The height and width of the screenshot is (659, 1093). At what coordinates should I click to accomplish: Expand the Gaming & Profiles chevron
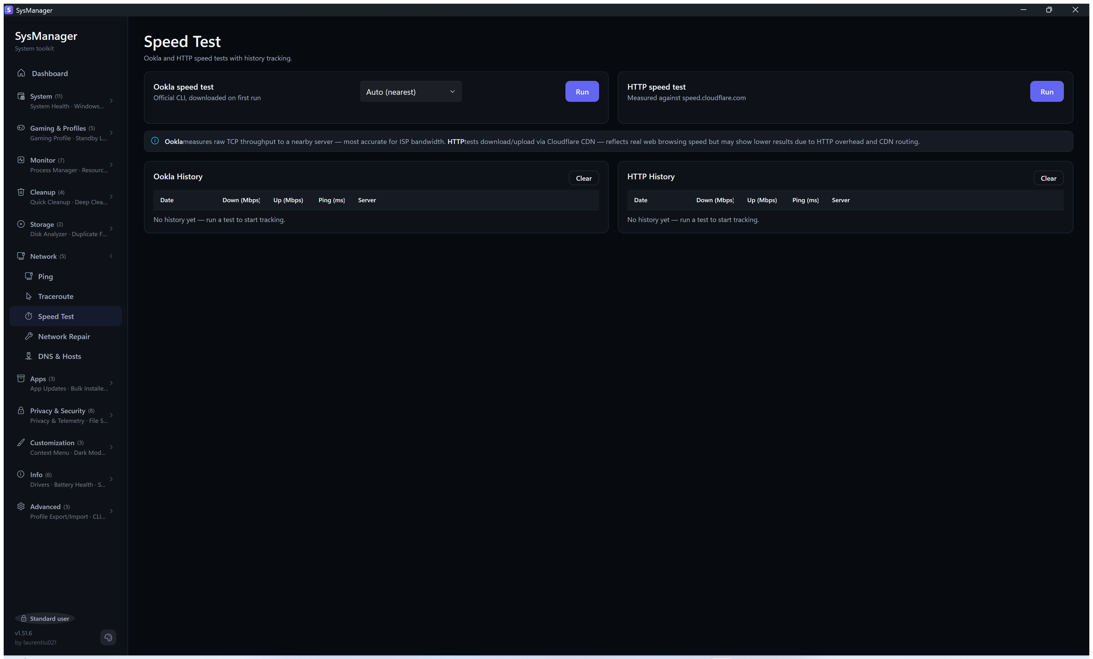pos(111,133)
